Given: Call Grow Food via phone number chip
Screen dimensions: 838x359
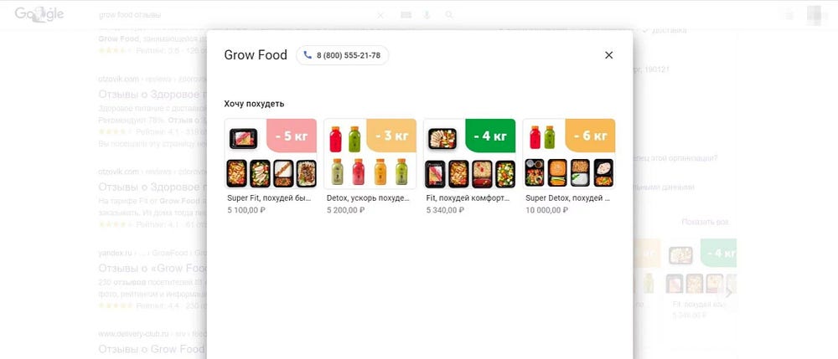Looking at the screenshot, I should [343, 55].
